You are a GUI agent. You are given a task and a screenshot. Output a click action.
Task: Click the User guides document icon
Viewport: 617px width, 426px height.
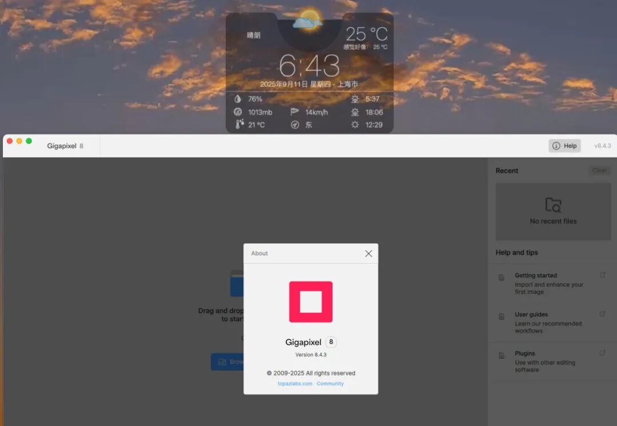502,317
